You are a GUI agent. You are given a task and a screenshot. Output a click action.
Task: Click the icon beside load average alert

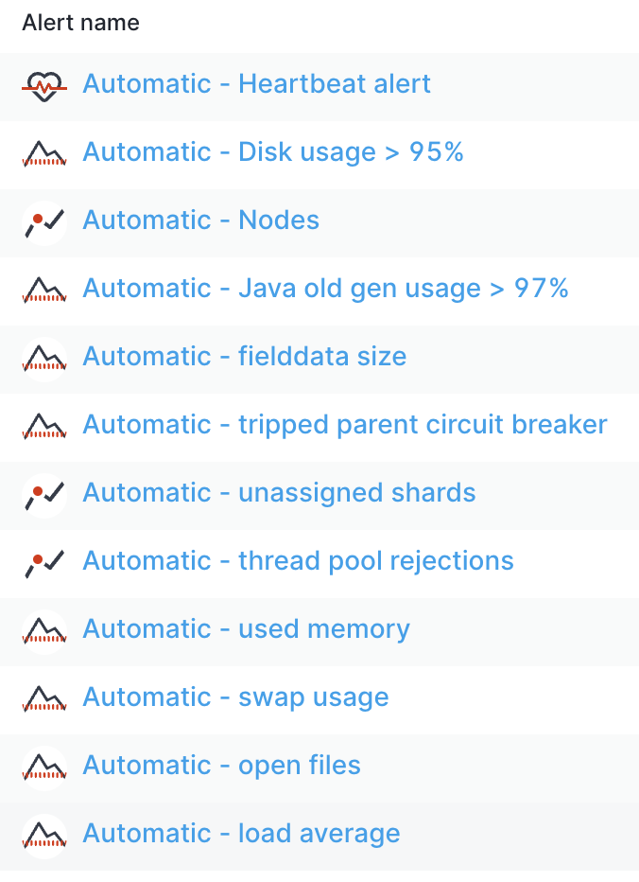[x=44, y=836]
